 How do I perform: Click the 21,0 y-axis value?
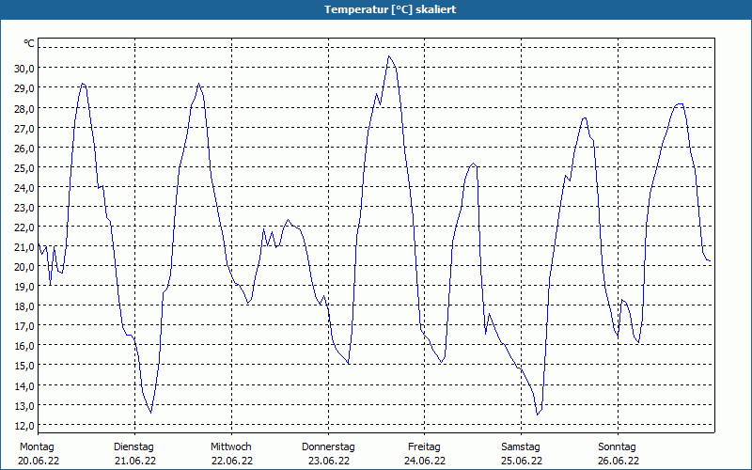(24, 247)
